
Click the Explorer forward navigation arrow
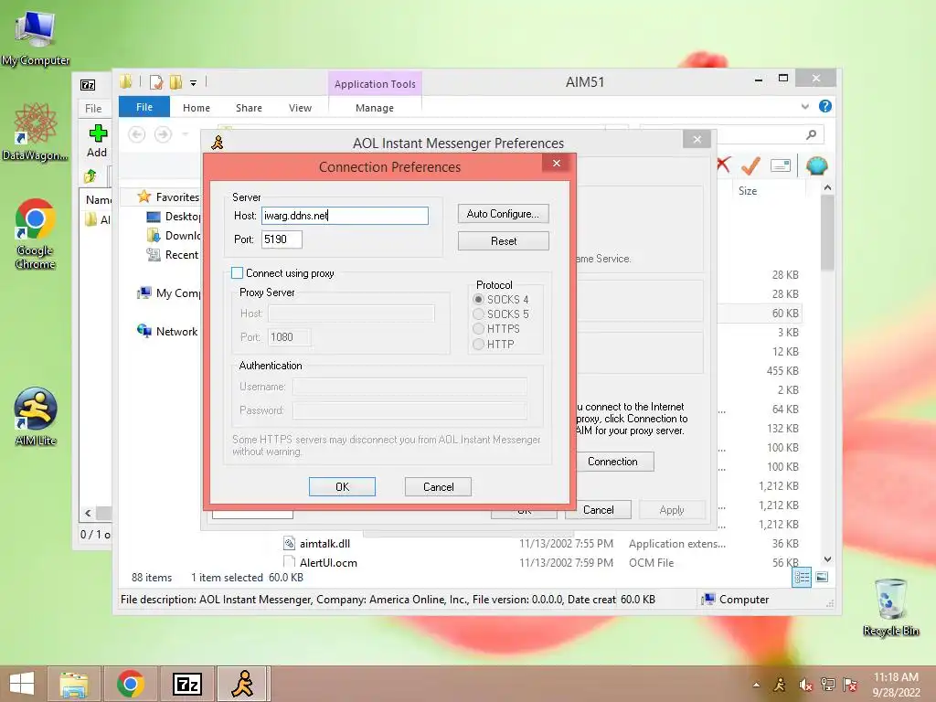(163, 134)
